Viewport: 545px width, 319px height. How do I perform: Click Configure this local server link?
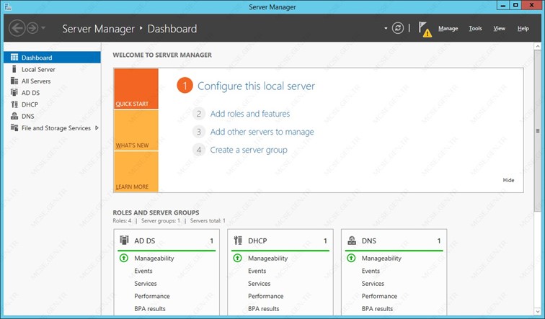256,86
